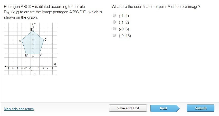Open the Mark this and return link
The height and width of the screenshot is (116, 219).
[x=19, y=109]
